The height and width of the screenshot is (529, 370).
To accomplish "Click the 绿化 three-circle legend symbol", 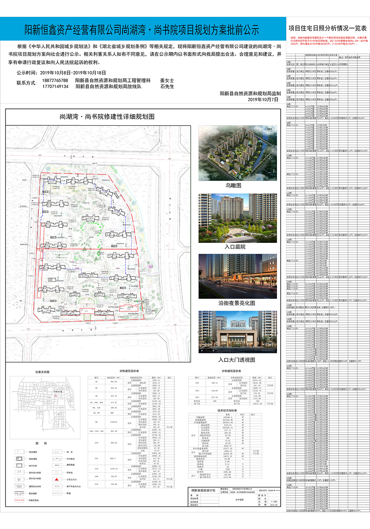I will coord(57,452).
